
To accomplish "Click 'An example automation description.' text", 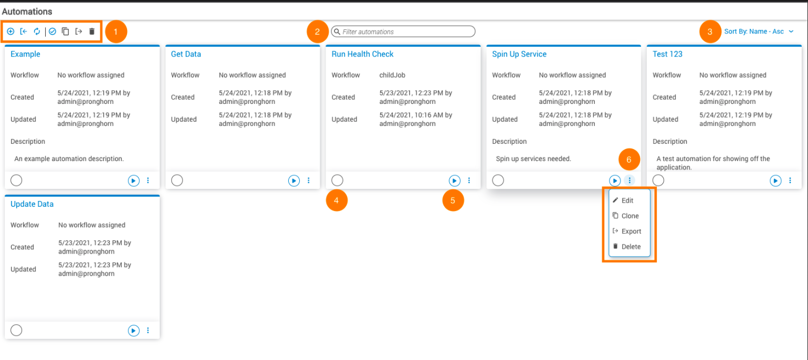I will coord(69,158).
